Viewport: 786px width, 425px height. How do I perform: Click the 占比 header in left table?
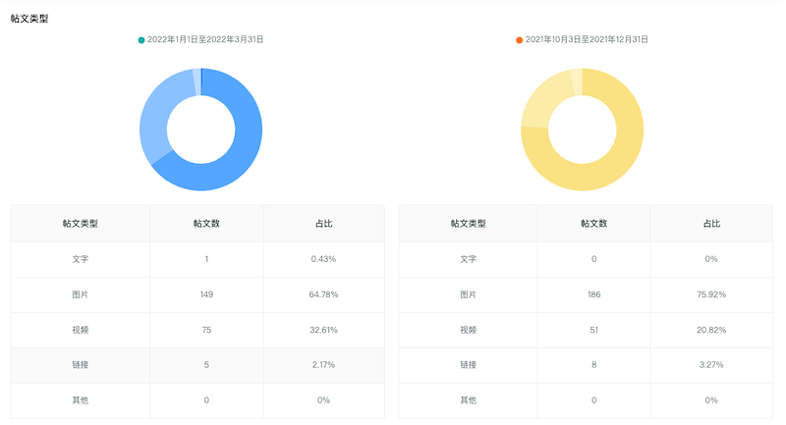tap(323, 224)
